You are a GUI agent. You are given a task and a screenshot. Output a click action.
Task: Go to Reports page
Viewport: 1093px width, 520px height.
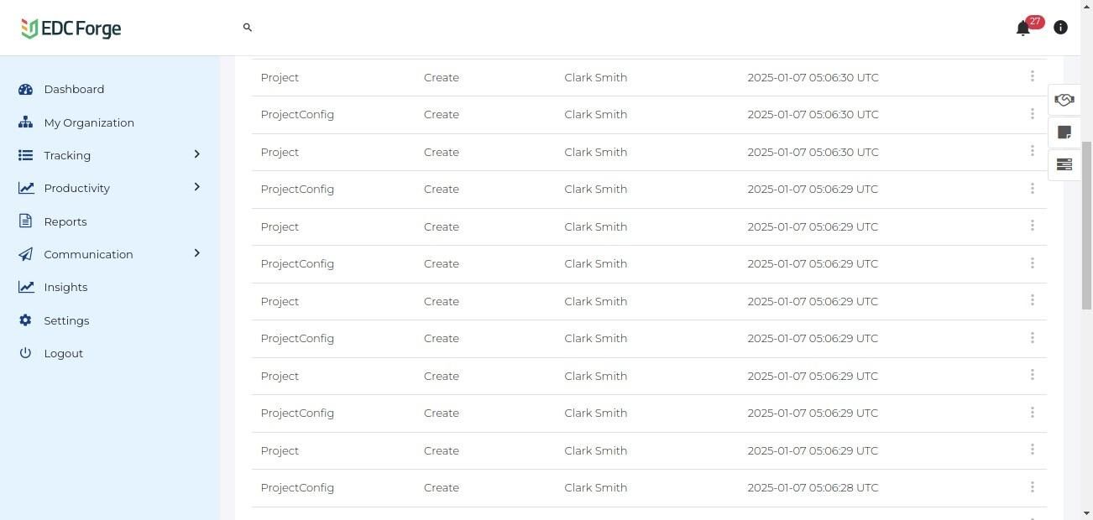coord(65,221)
